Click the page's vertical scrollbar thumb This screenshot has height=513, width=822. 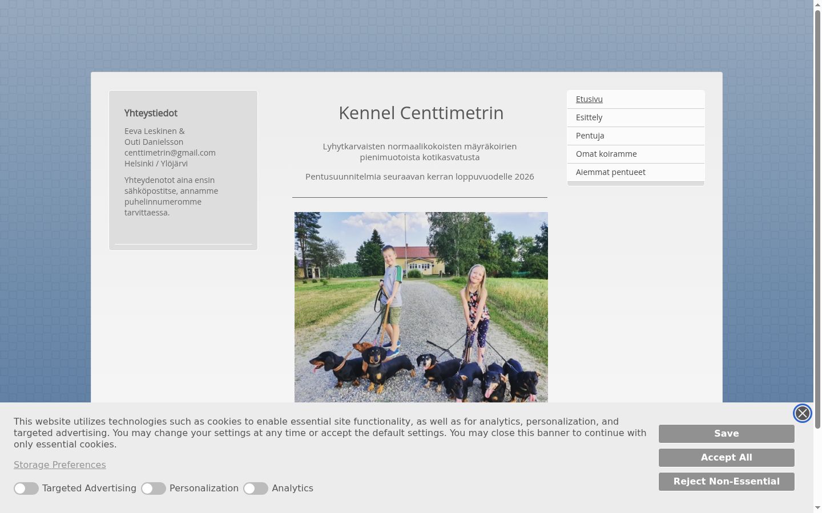817,219
